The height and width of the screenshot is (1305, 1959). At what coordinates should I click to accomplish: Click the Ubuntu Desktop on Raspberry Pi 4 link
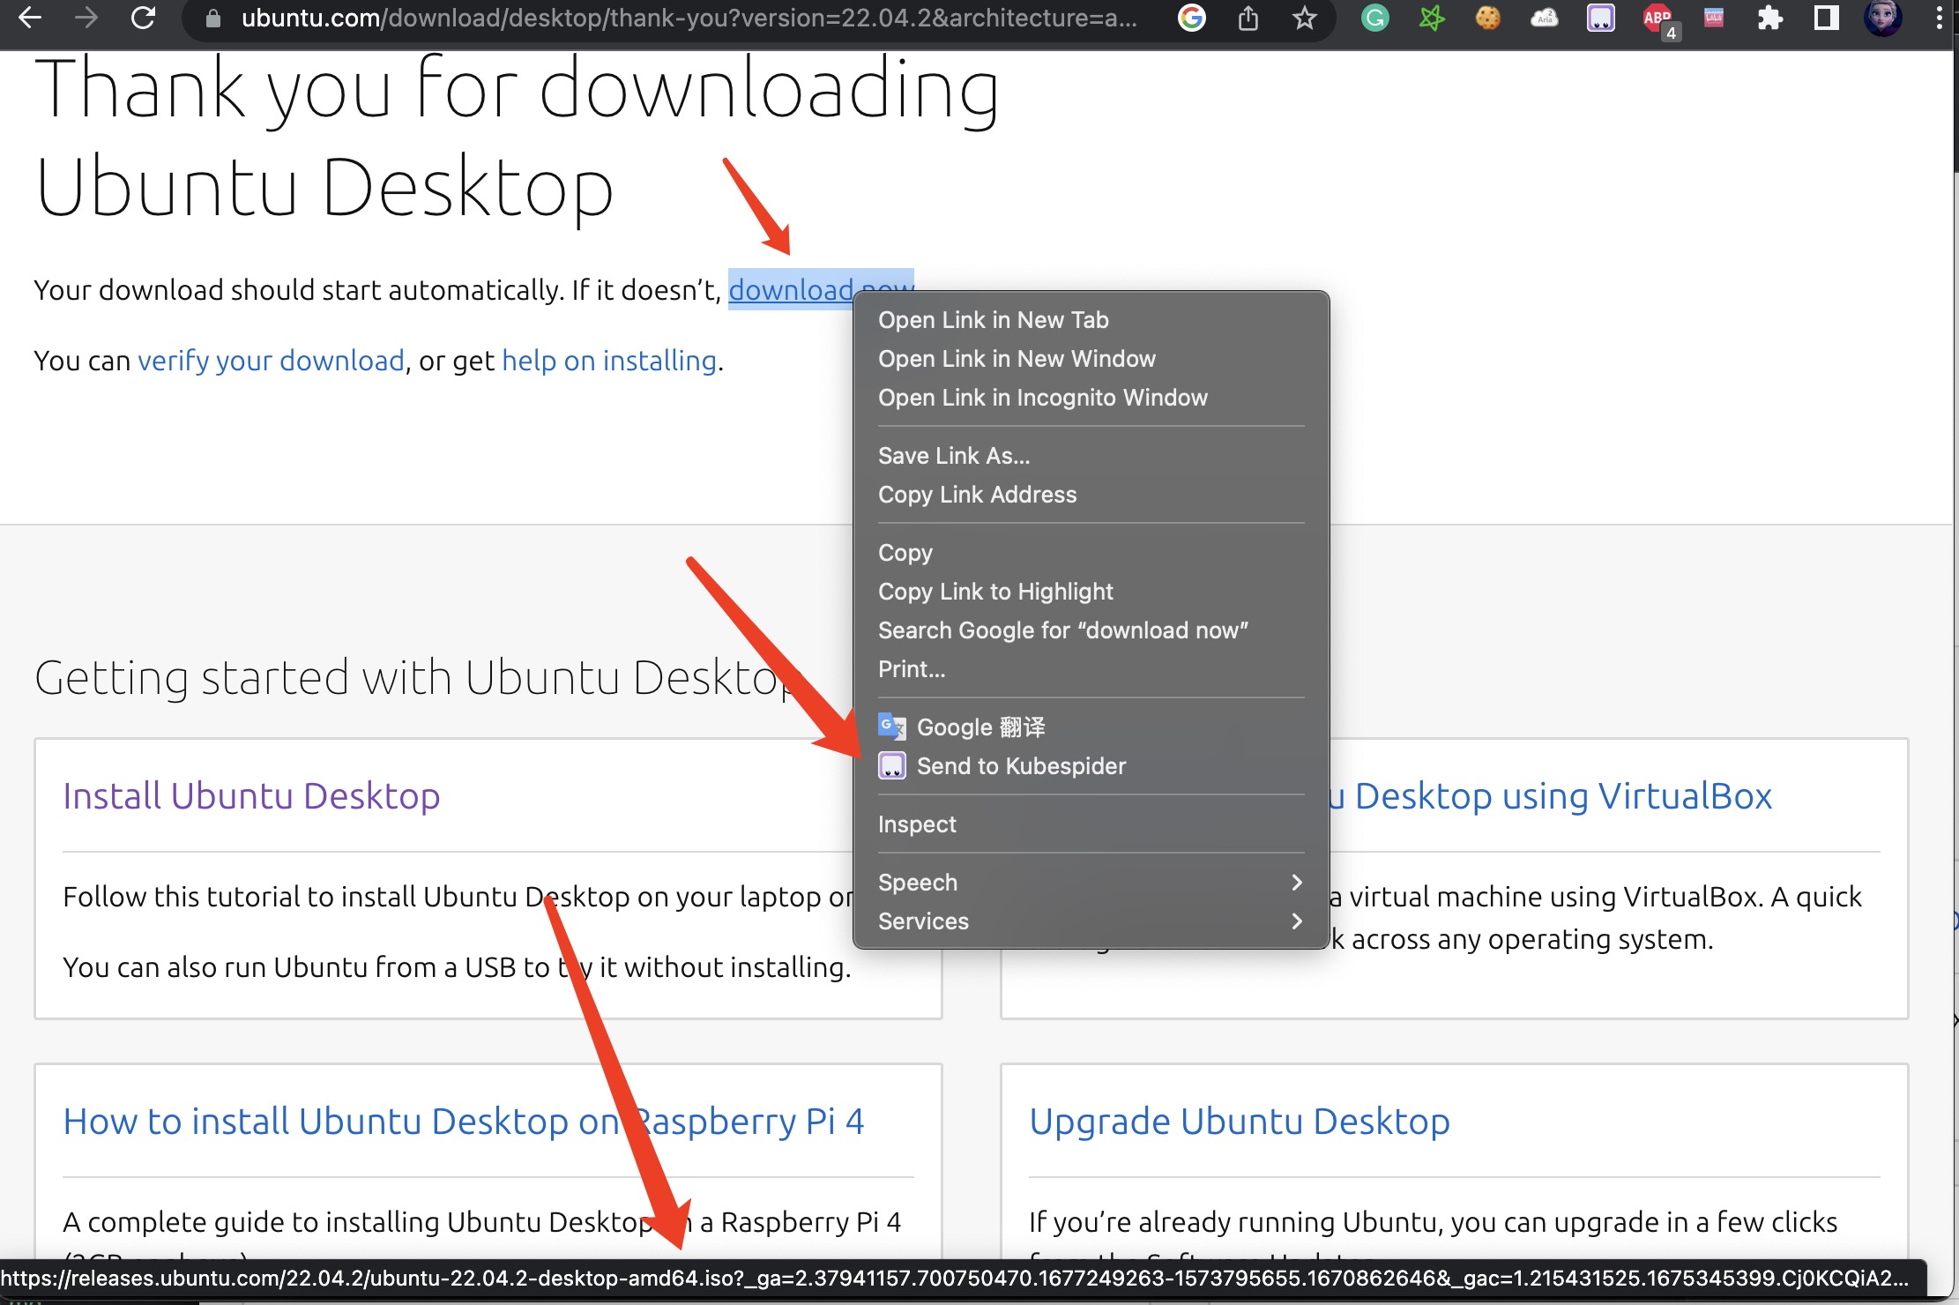465,1120
